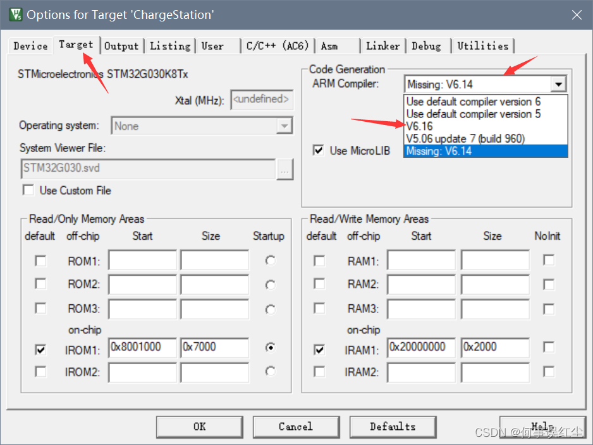Image resolution: width=593 pixels, height=445 pixels.
Task: Select the ROM3 Startup radio button
Action: [270, 309]
